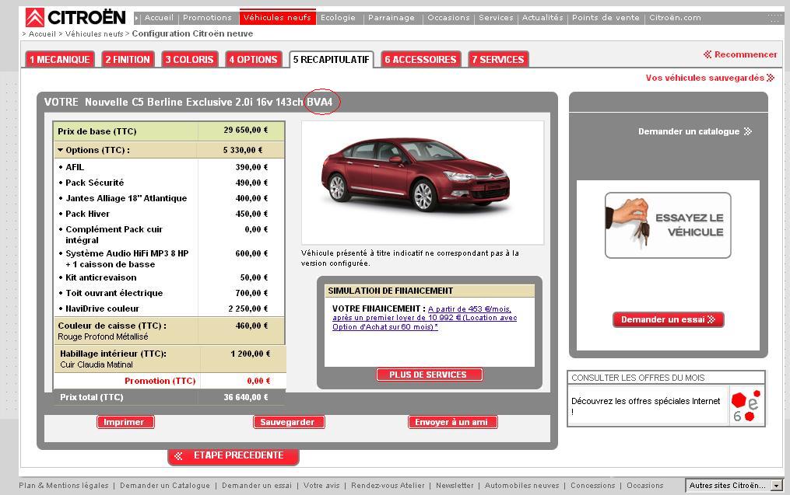
Task: Click the Pack Sécurité option row
Action: [x=169, y=183]
